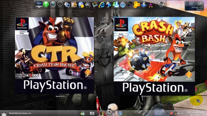The height and width of the screenshot is (116, 207).
Task: Launch the purple bird icon in dock
Action: 151,5
